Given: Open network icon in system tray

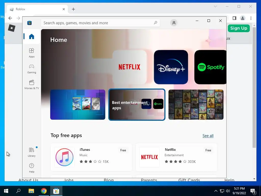Looking at the screenshot, I should pyautogui.click(x=222, y=191).
